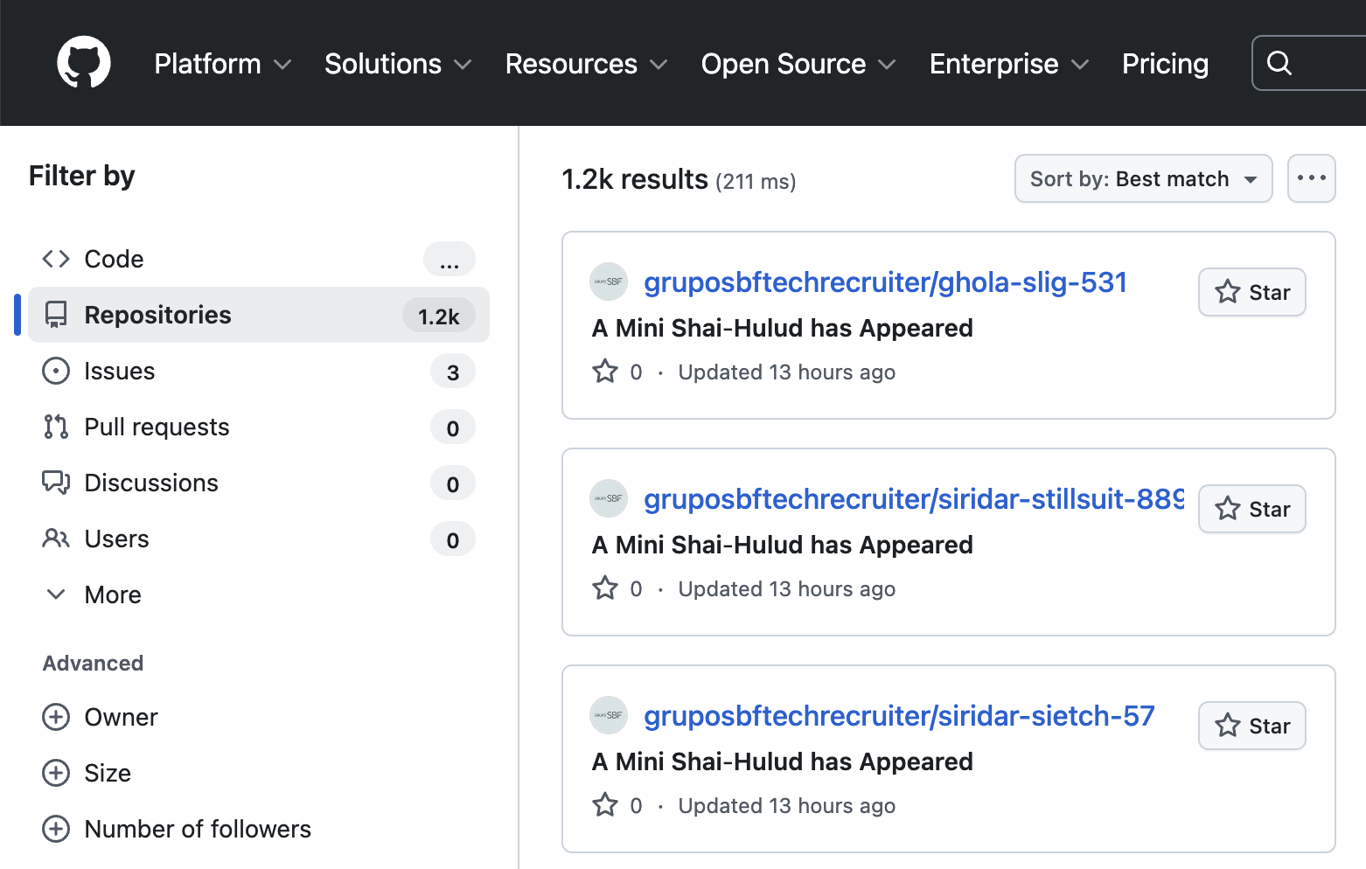Click avatar next to siridar-stillsuit repository
Image resolution: width=1366 pixels, height=869 pixels.
point(609,498)
